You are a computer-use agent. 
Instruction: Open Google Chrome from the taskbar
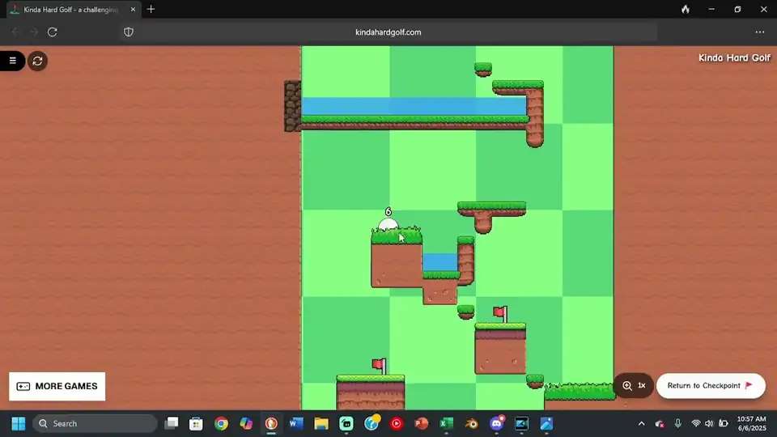point(221,423)
